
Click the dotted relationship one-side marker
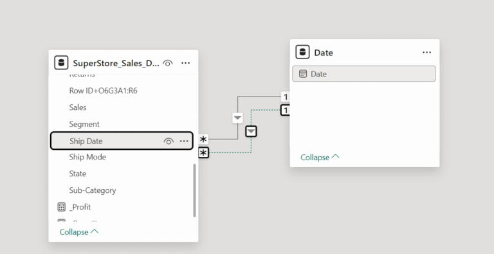click(x=285, y=111)
